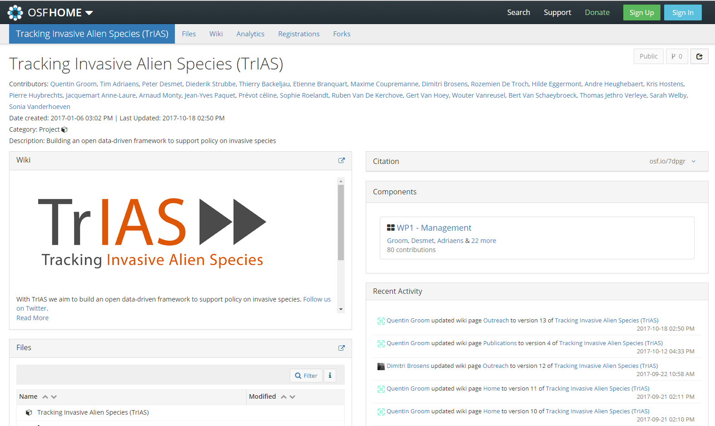Image resolution: width=715 pixels, height=426 pixels.
Task: Open the Forks tab
Action: pos(342,34)
